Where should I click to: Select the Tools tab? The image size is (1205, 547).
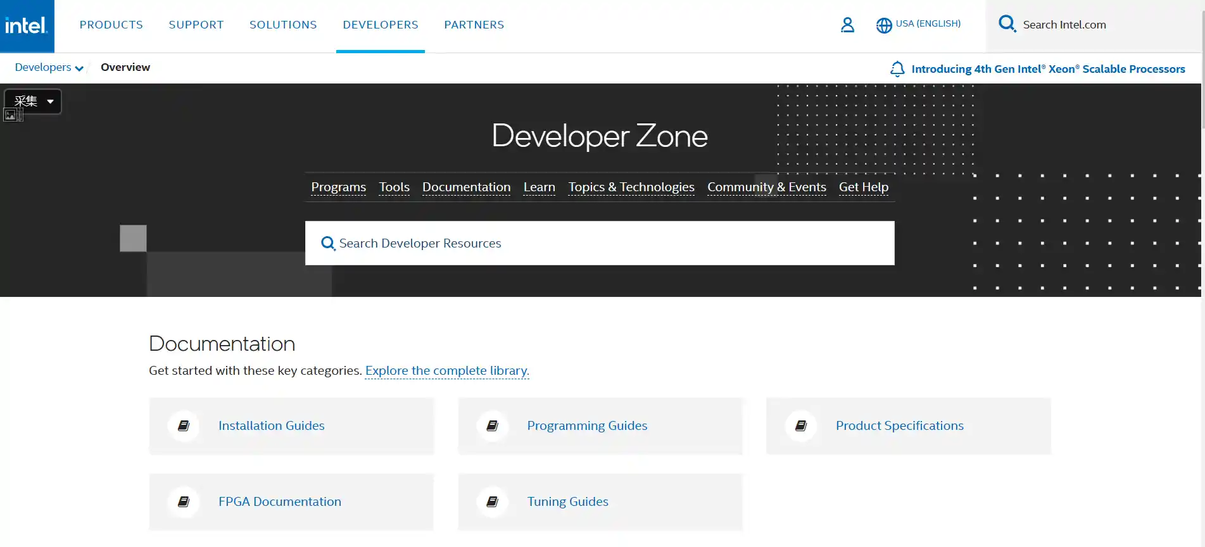tap(394, 187)
